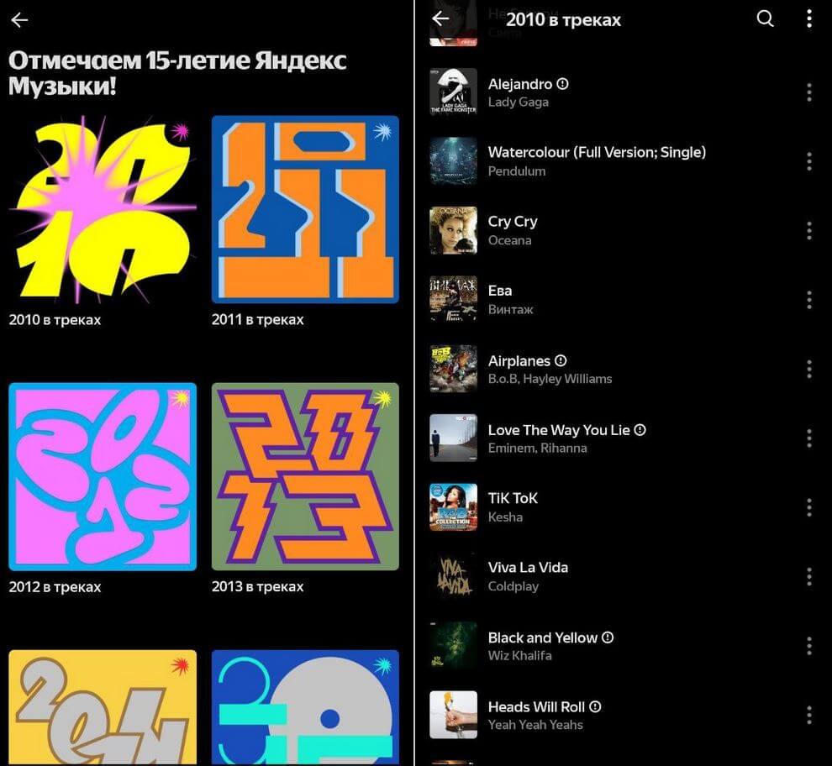Open options for the Watercolour track
832x766 pixels.
coord(808,161)
